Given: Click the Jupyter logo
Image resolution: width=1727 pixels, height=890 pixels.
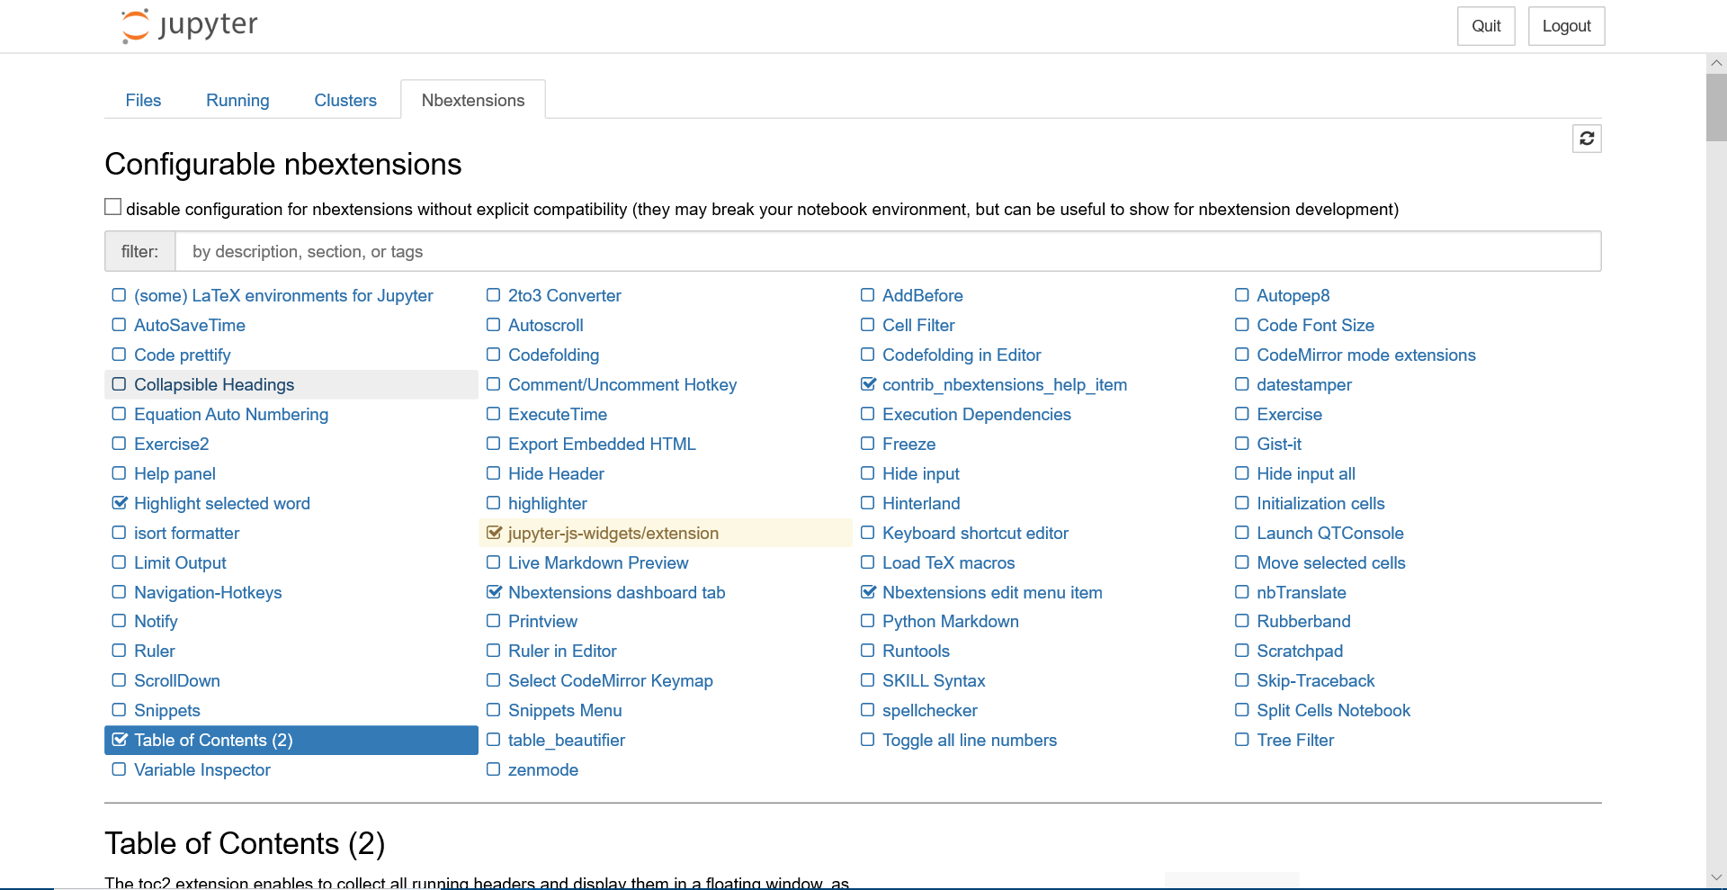Looking at the screenshot, I should (188, 25).
